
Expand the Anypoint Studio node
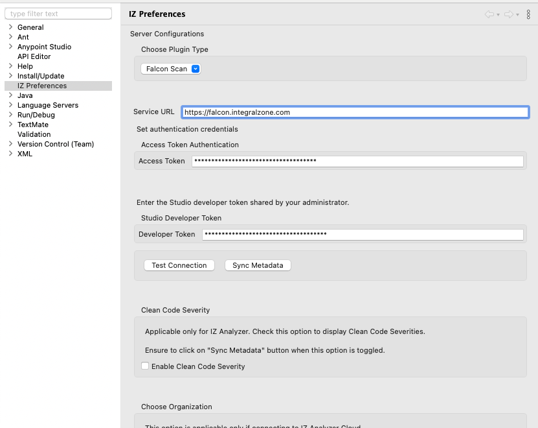coord(10,47)
